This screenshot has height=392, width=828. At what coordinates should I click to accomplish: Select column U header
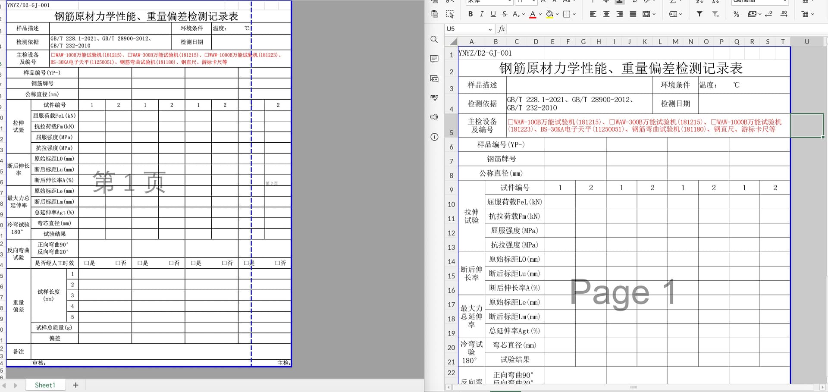coord(807,42)
